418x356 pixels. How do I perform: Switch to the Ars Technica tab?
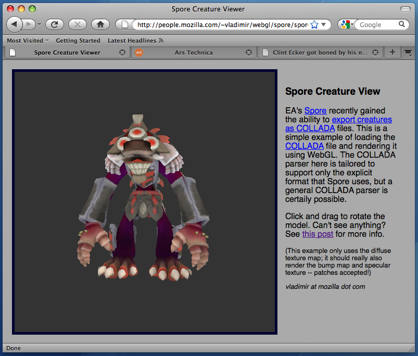(x=194, y=53)
